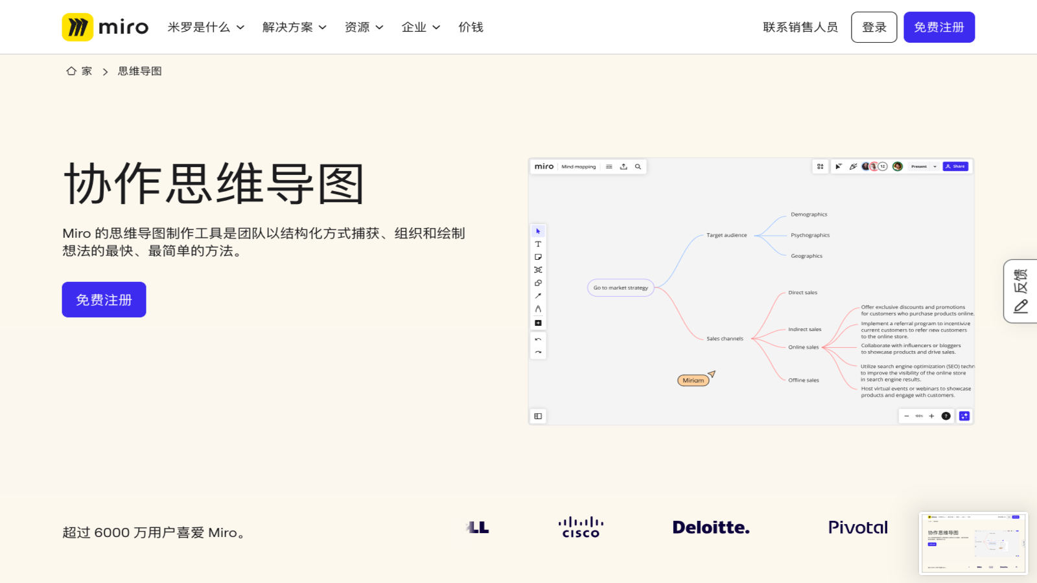Click the blue 免费注册 button
1037x583 pixels.
click(x=939, y=27)
